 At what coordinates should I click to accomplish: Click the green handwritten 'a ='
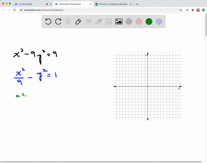click(20, 95)
